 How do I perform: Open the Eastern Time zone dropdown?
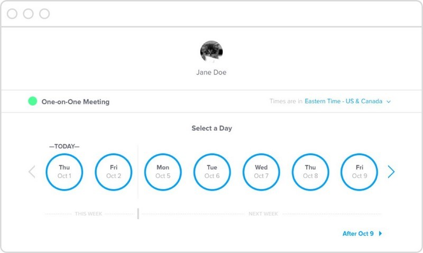coord(343,101)
